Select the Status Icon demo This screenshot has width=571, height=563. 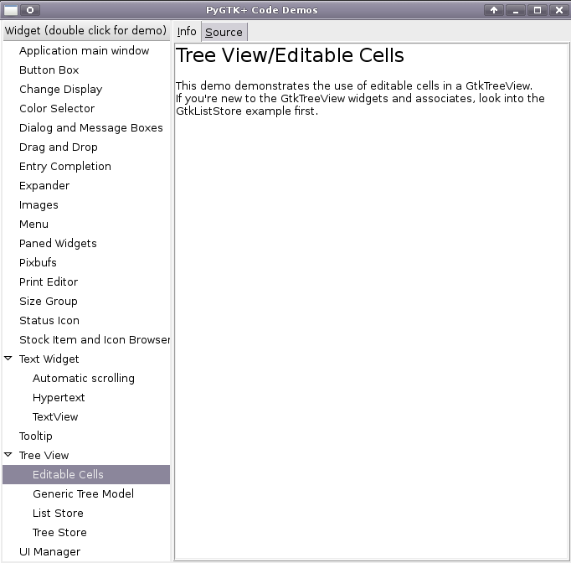49,320
